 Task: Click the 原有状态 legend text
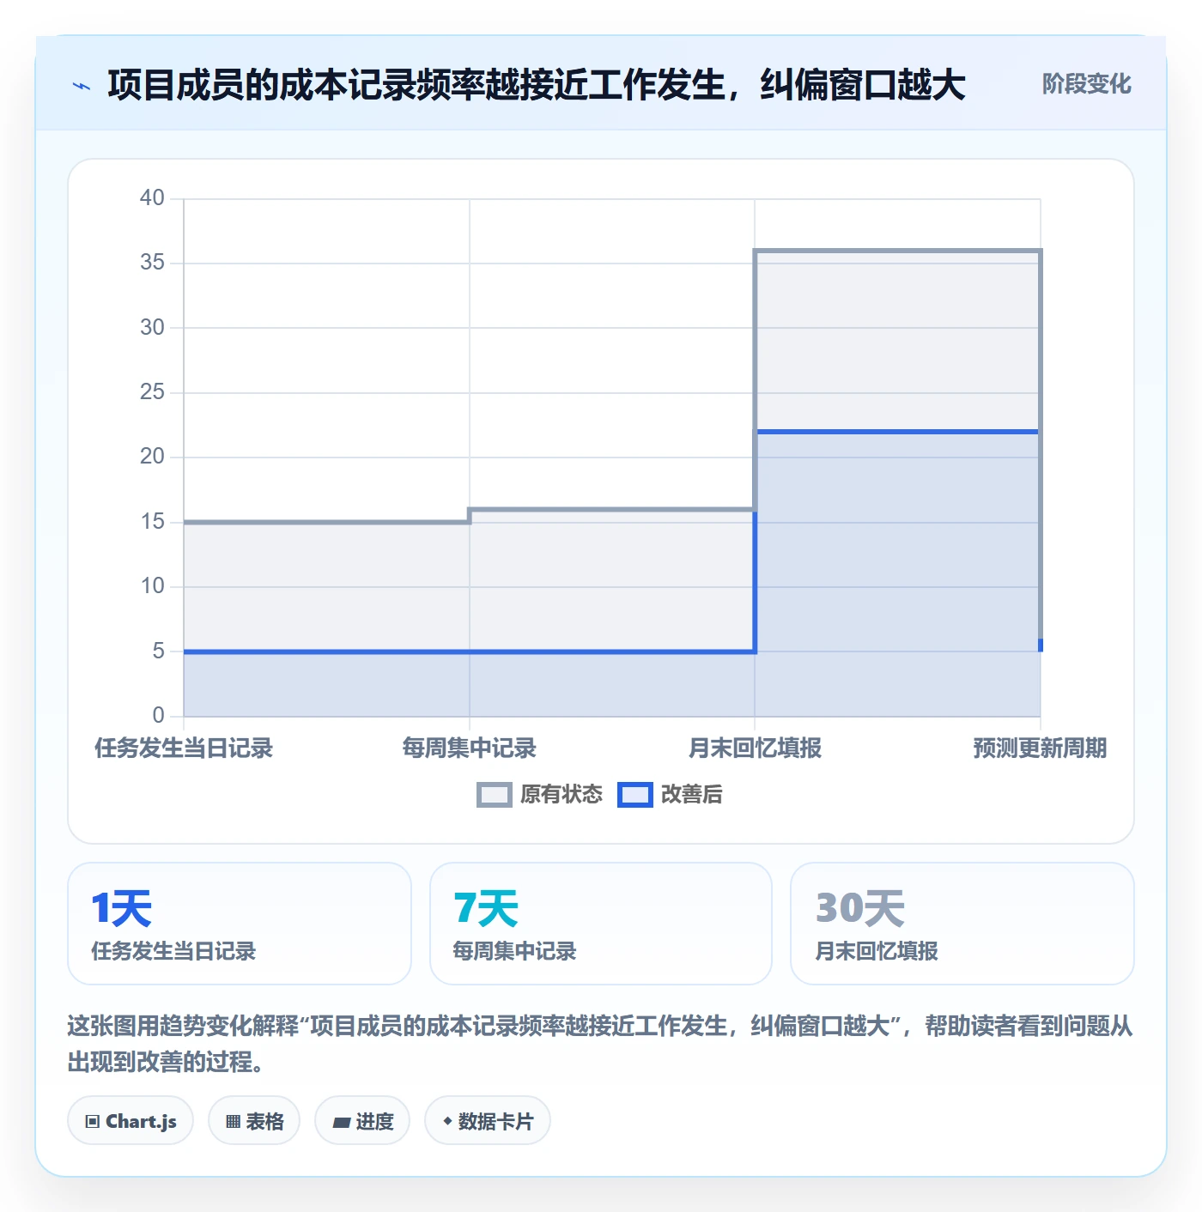(562, 795)
